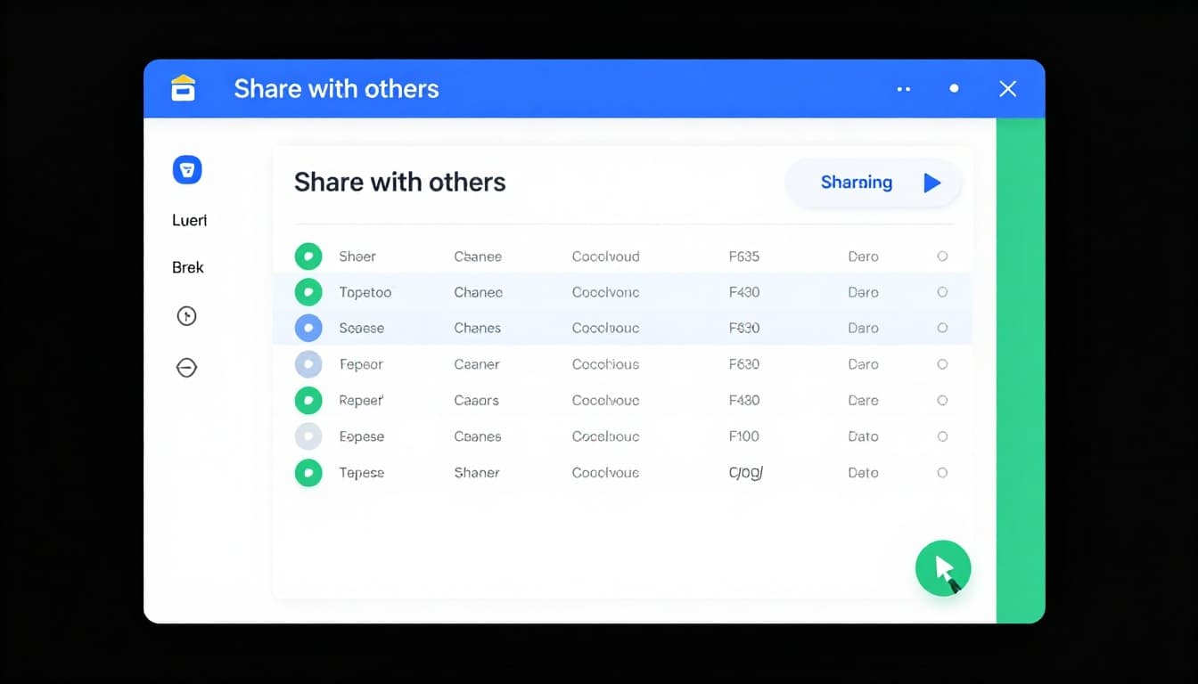Click the faded status icon beside Eopese
The height and width of the screenshot is (684, 1198).
pos(308,436)
